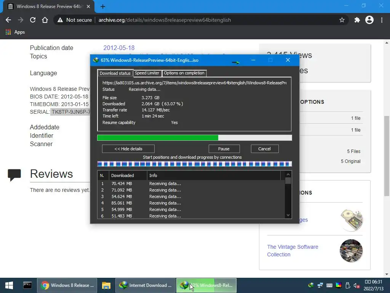The image size is (390, 293).
Task: Click the color display tray icon
Action: click(339, 285)
